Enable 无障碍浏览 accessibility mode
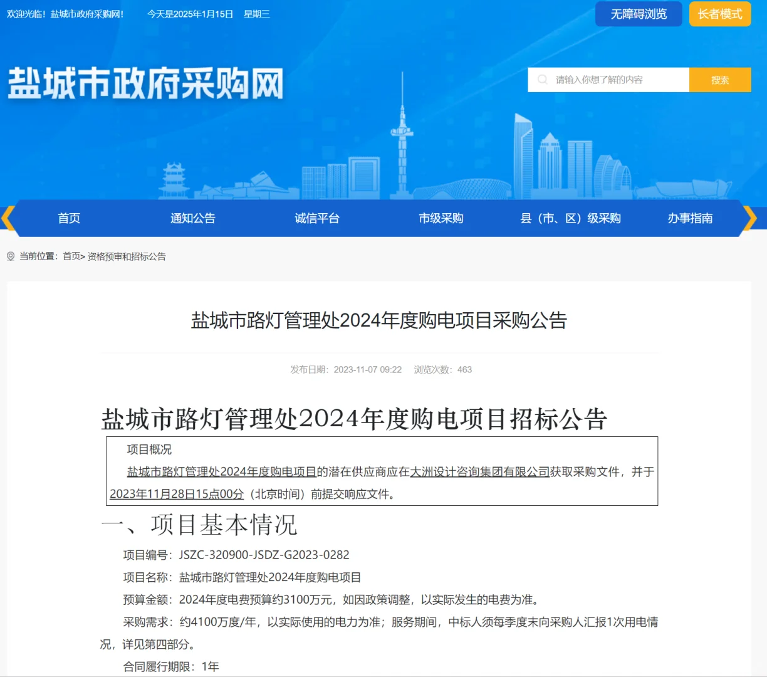This screenshot has width=767, height=677. [638, 14]
